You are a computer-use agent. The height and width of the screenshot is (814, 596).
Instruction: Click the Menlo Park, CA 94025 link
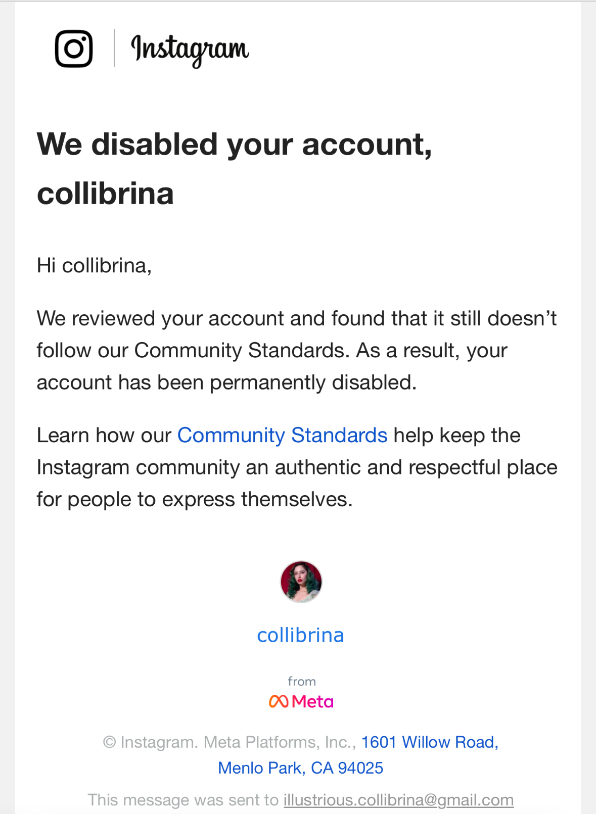(300, 768)
